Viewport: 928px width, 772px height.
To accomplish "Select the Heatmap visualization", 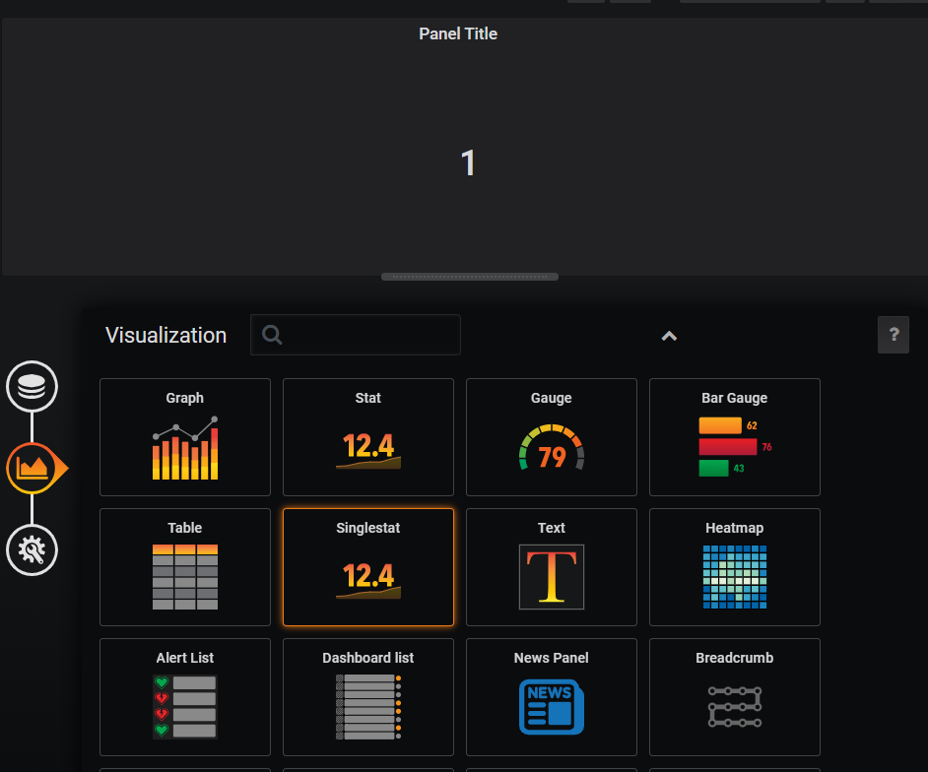I will click(x=735, y=567).
